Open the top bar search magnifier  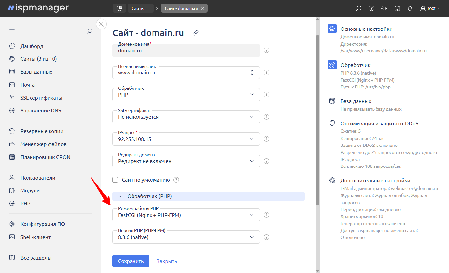358,9
